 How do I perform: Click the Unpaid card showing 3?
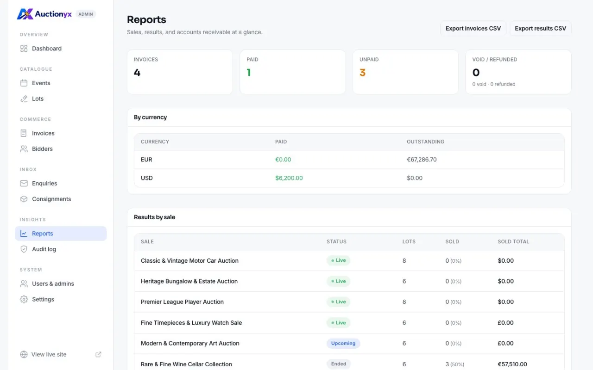pyautogui.click(x=405, y=72)
